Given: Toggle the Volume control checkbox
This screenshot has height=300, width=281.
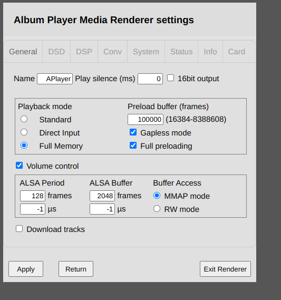Looking at the screenshot, I should pyautogui.click(x=19, y=166).
